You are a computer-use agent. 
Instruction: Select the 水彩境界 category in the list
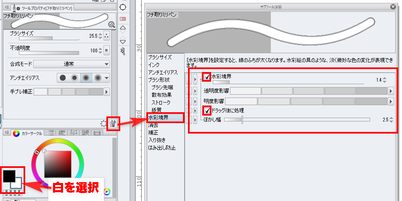pyautogui.click(x=165, y=118)
